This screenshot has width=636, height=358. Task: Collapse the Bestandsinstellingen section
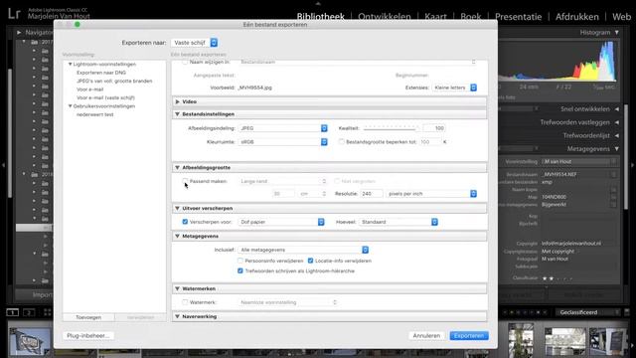(177, 114)
